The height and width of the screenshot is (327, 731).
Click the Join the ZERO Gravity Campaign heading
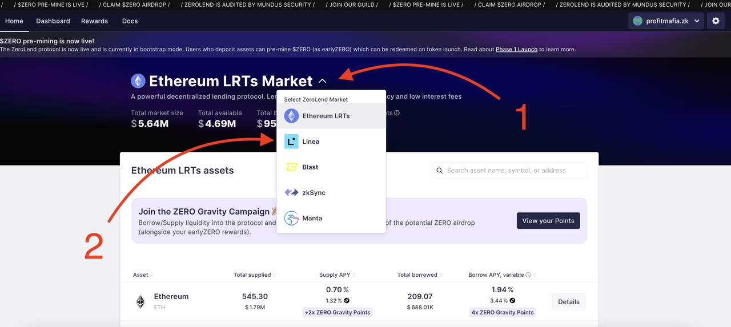[208, 212]
